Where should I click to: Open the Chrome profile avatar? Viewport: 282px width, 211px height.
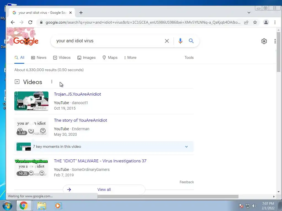[x=266, y=22]
